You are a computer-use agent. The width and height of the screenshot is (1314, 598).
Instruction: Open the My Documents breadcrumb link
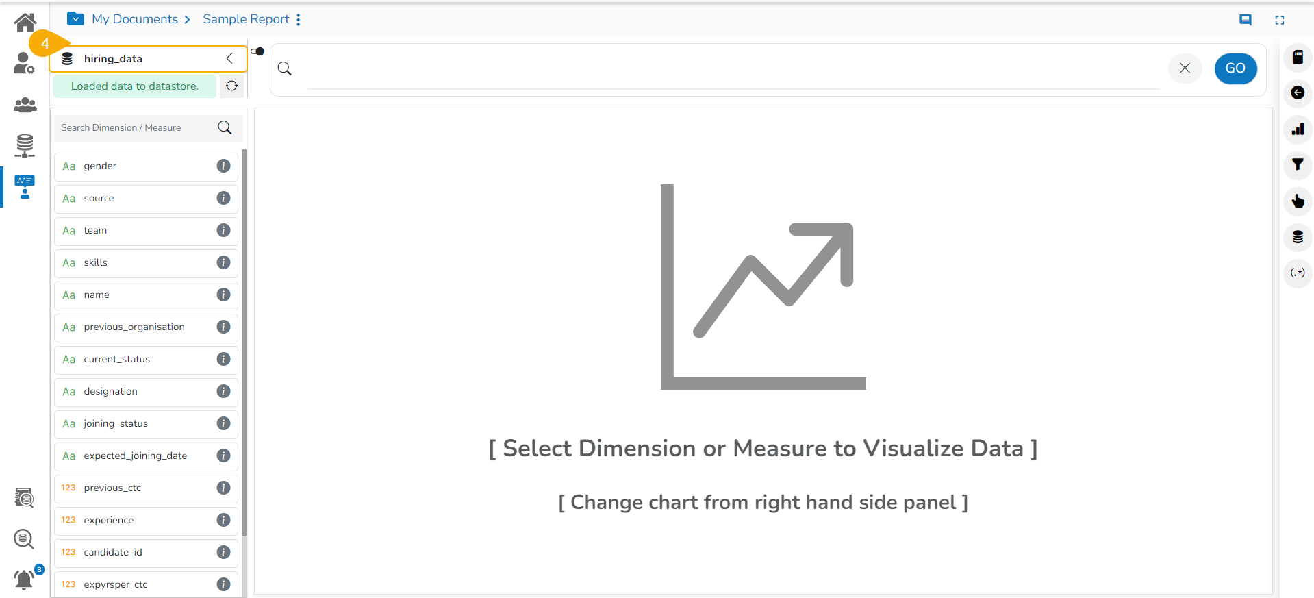point(134,19)
